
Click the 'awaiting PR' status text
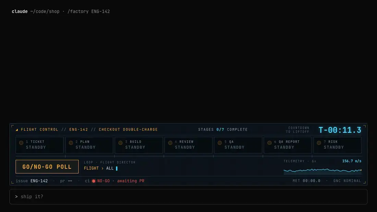click(x=131, y=181)
